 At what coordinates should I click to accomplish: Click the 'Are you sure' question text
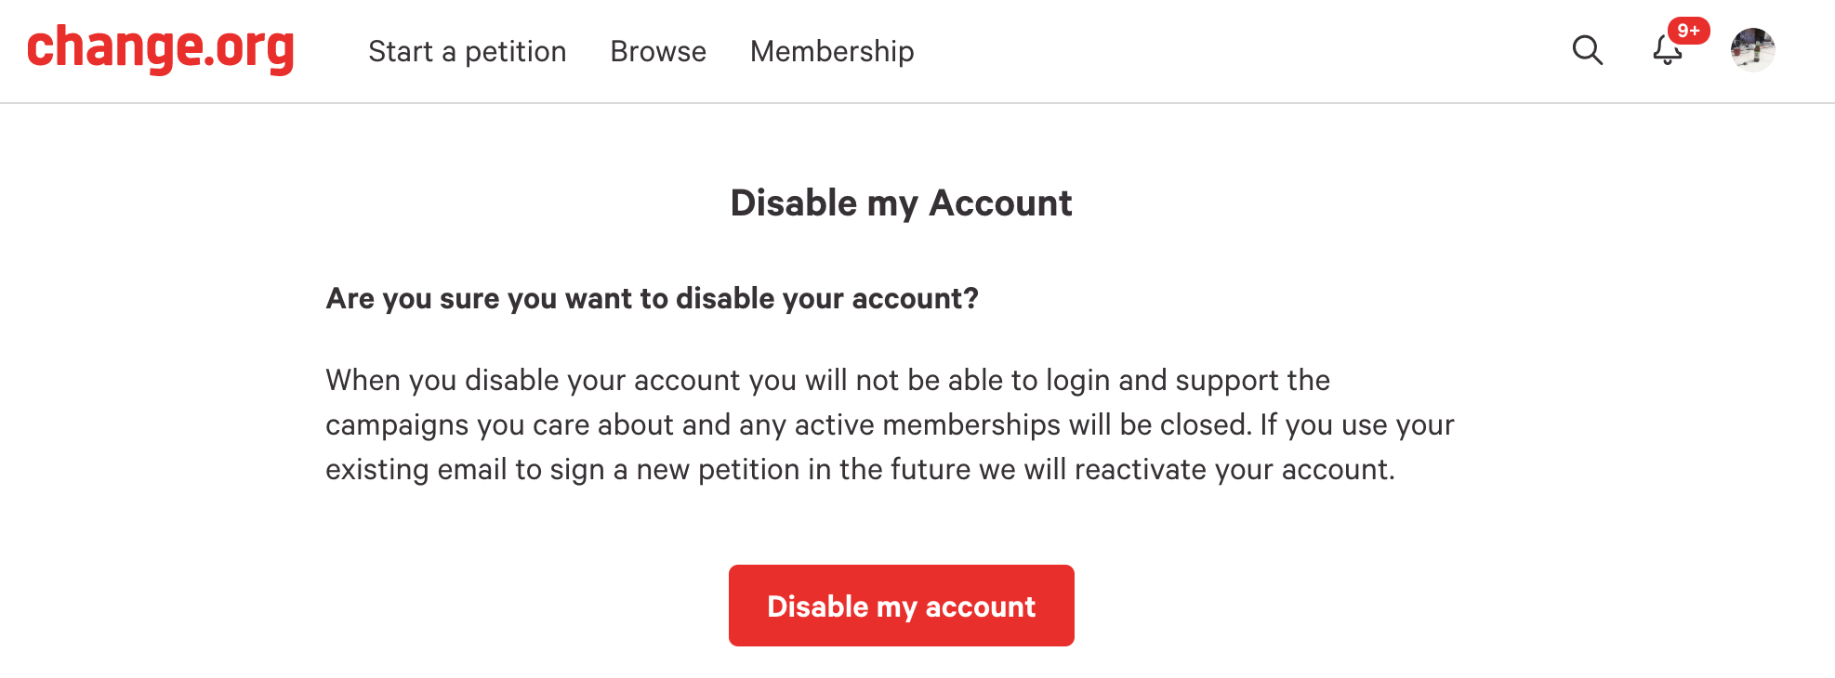tap(652, 298)
